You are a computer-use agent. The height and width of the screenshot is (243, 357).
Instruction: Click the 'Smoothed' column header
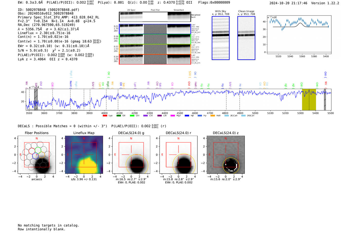[x=178, y=10]
